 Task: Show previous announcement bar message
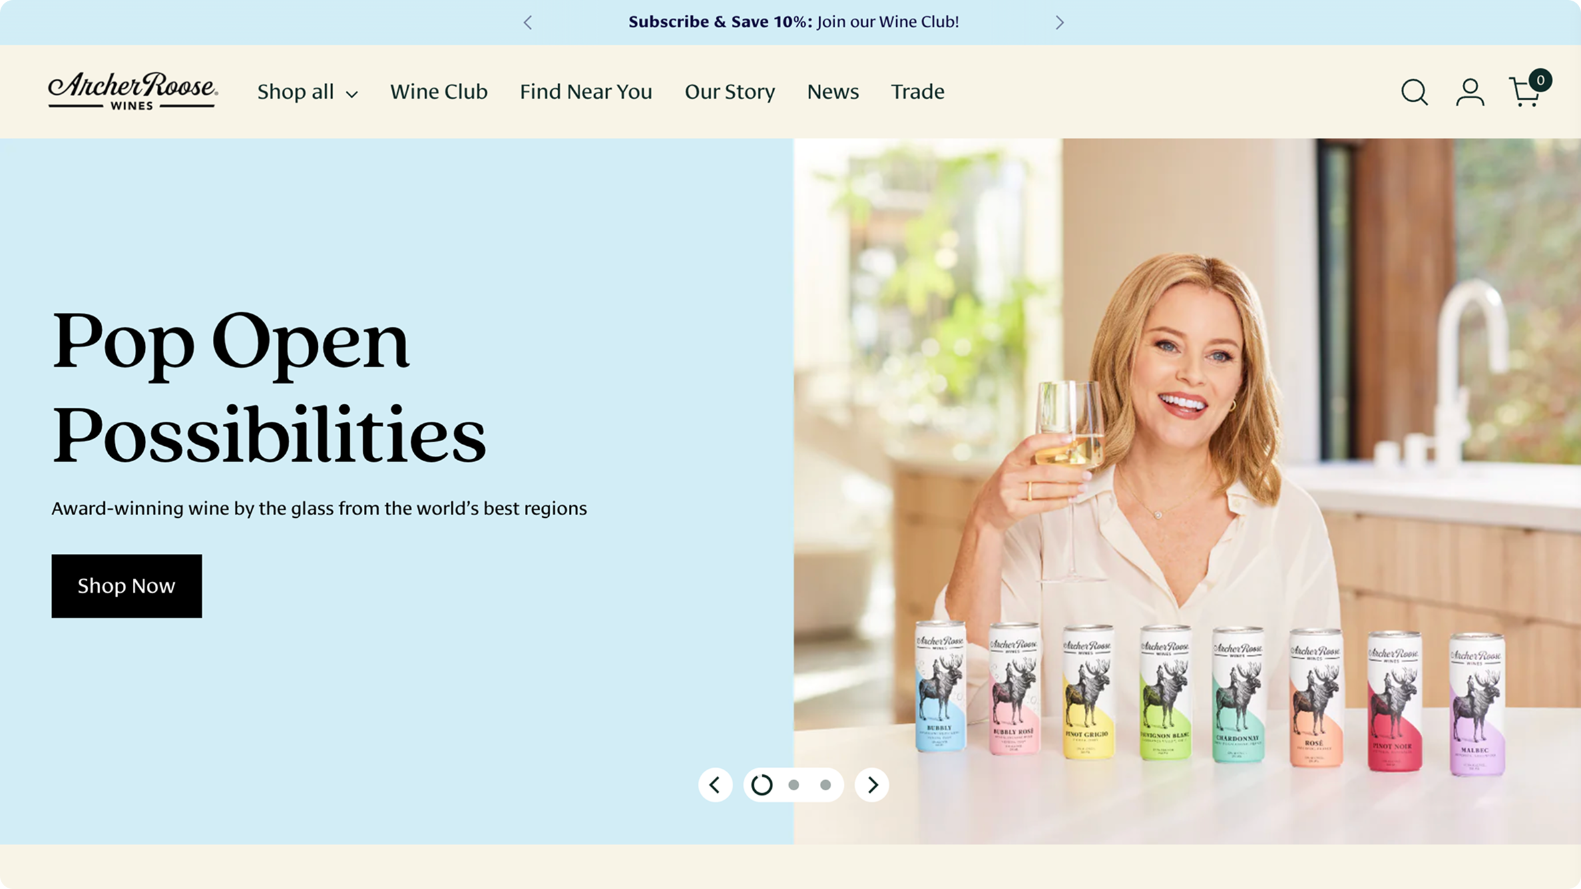pos(527,23)
